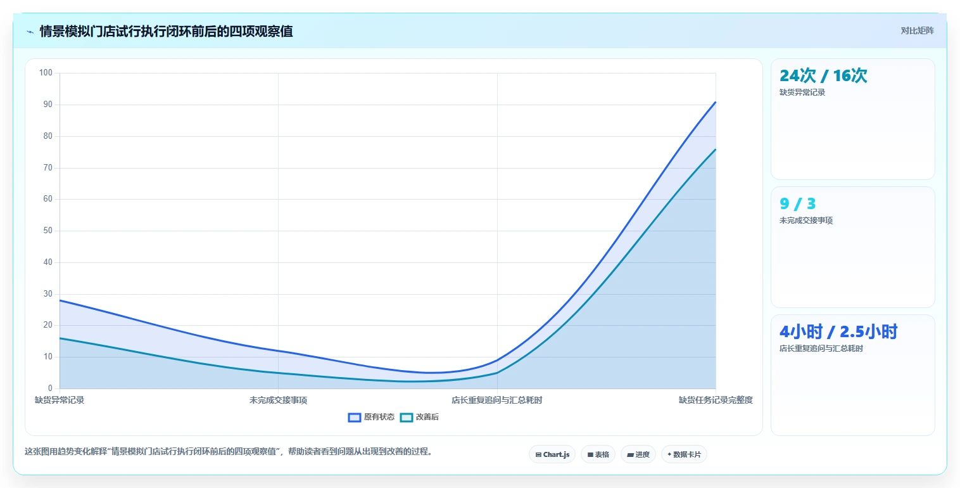Click the x-axis label 缺货任务记录完整度

point(716,401)
